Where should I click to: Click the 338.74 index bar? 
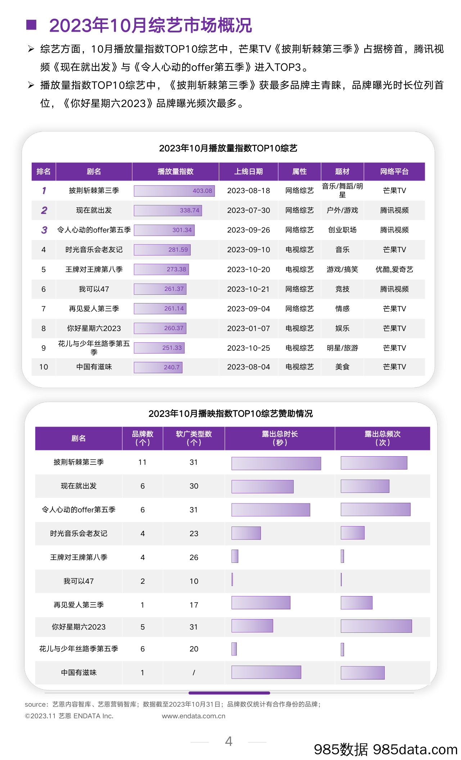[x=168, y=210]
